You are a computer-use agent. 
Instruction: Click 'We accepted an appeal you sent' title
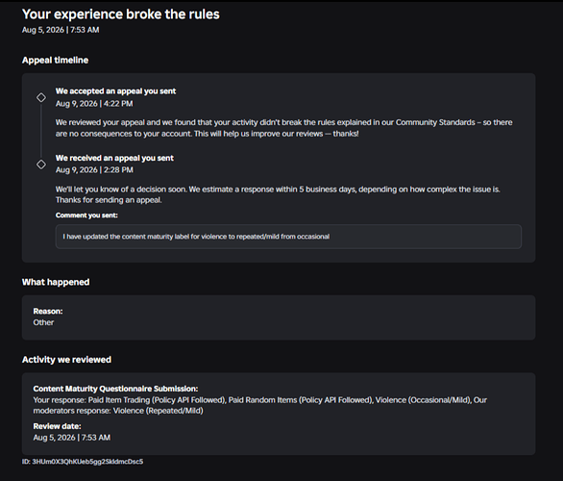[115, 91]
